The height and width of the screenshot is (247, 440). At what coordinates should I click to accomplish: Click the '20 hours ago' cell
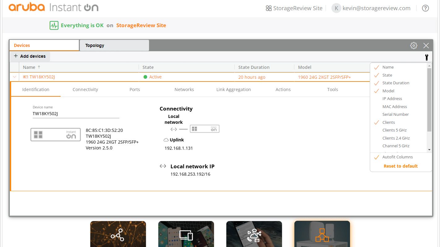tap(252, 77)
